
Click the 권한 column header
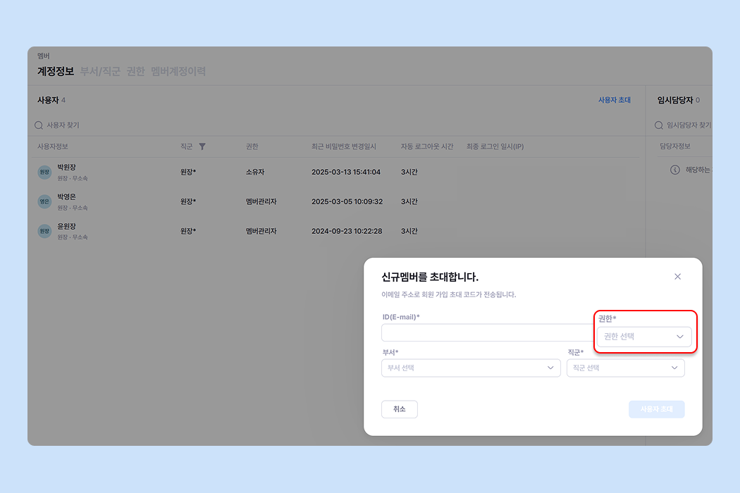pos(252,146)
